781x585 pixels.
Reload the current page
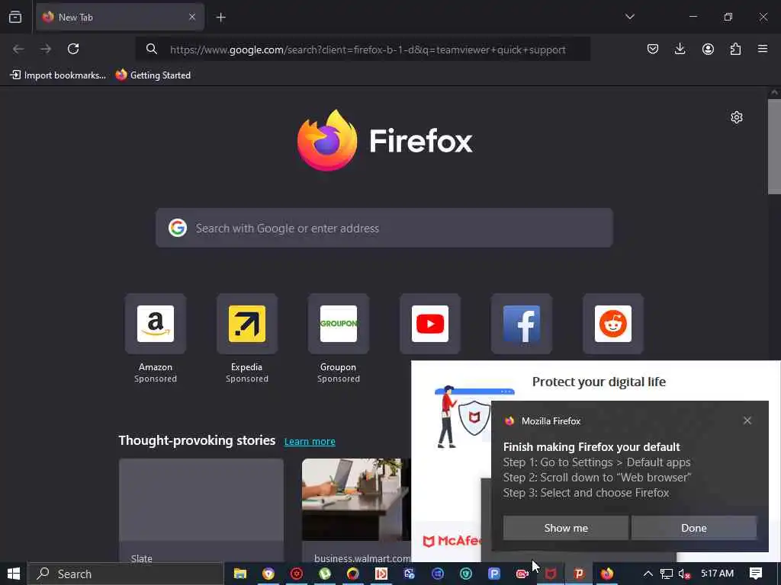click(x=73, y=49)
